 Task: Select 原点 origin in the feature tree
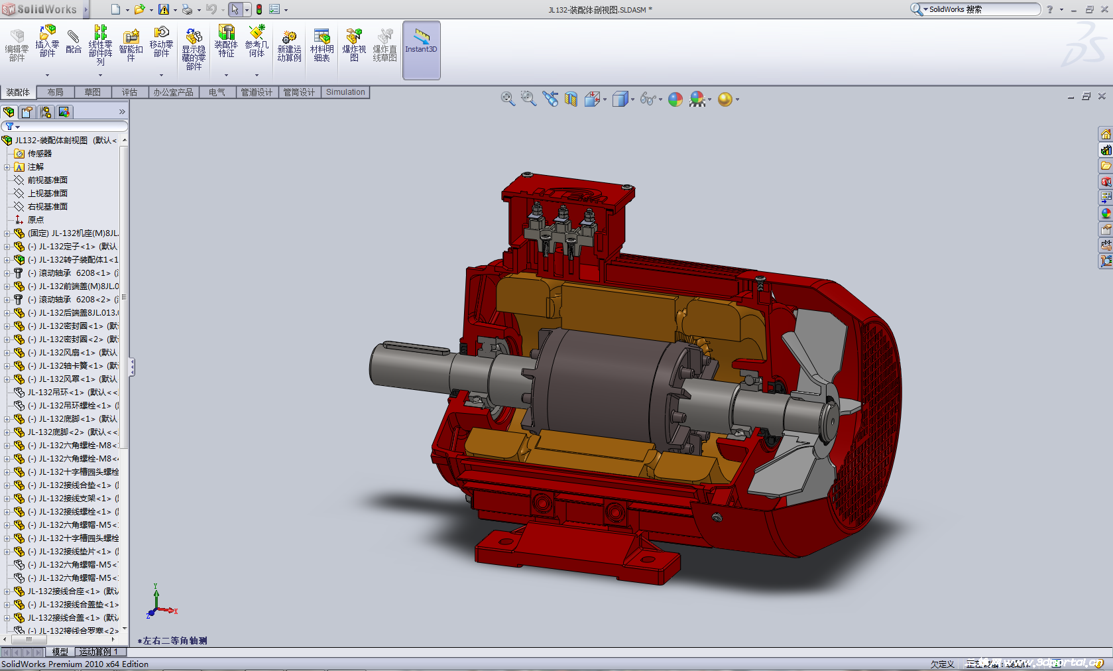tap(36, 220)
